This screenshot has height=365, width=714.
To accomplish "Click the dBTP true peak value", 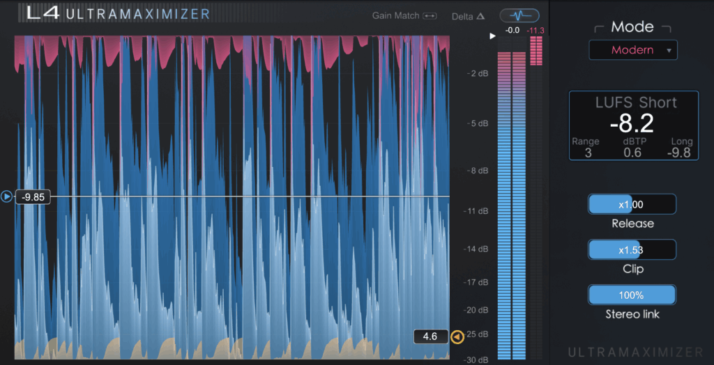I will pos(632,153).
